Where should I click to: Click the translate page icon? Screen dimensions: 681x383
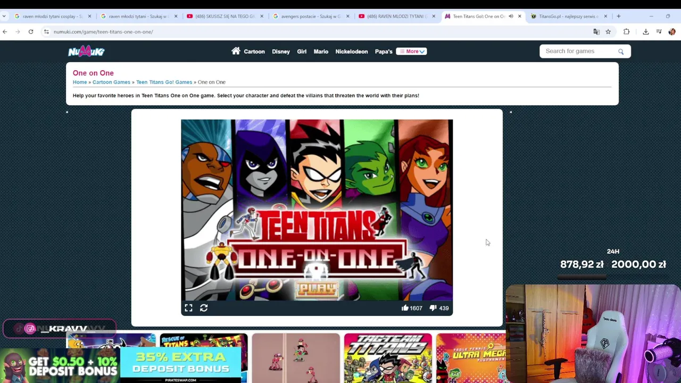point(596,32)
